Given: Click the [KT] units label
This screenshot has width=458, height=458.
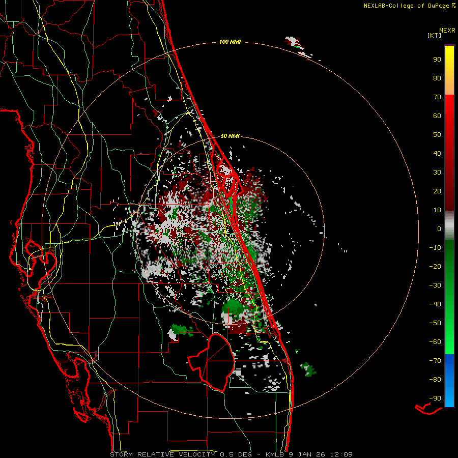Looking at the screenshot, I should (x=435, y=36).
